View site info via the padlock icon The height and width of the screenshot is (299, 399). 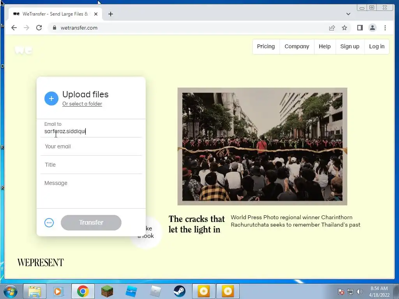click(55, 28)
